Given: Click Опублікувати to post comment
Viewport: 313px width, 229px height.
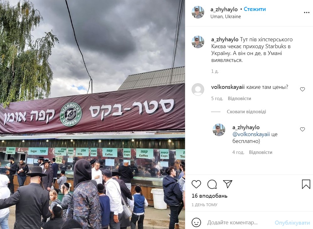Looking at the screenshot, I should click(x=292, y=223).
